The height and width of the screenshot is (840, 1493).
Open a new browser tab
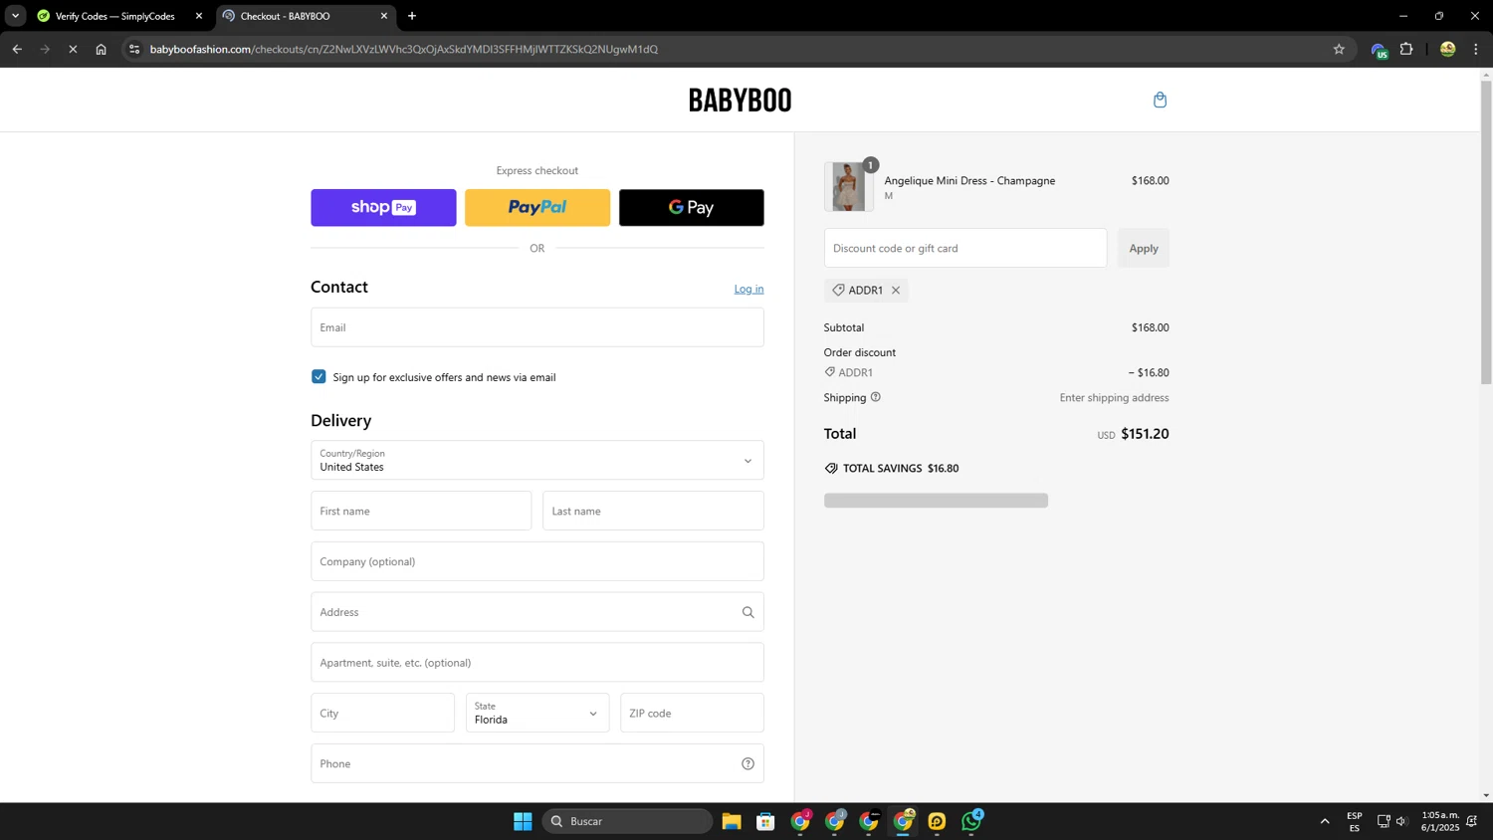[412, 16]
